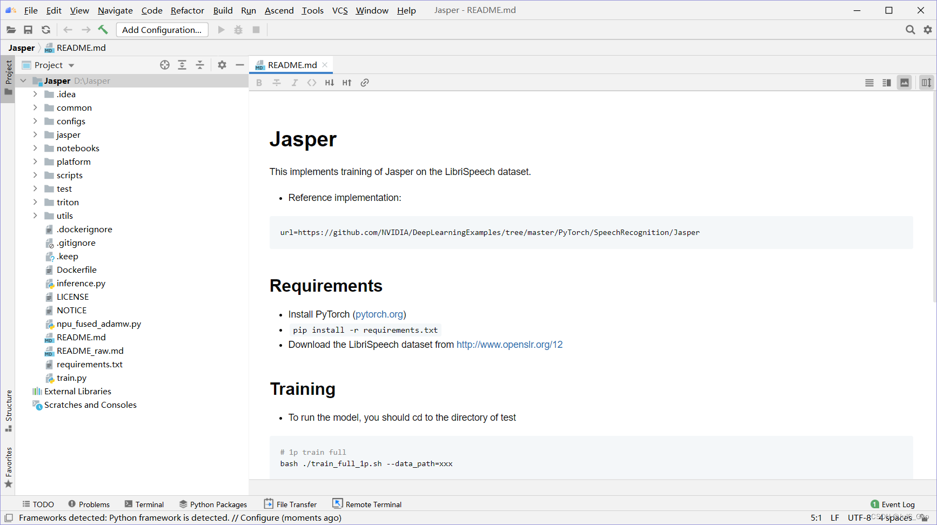Switch to editor-only view mode
Viewport: 937px width, 525px height.
coord(869,83)
